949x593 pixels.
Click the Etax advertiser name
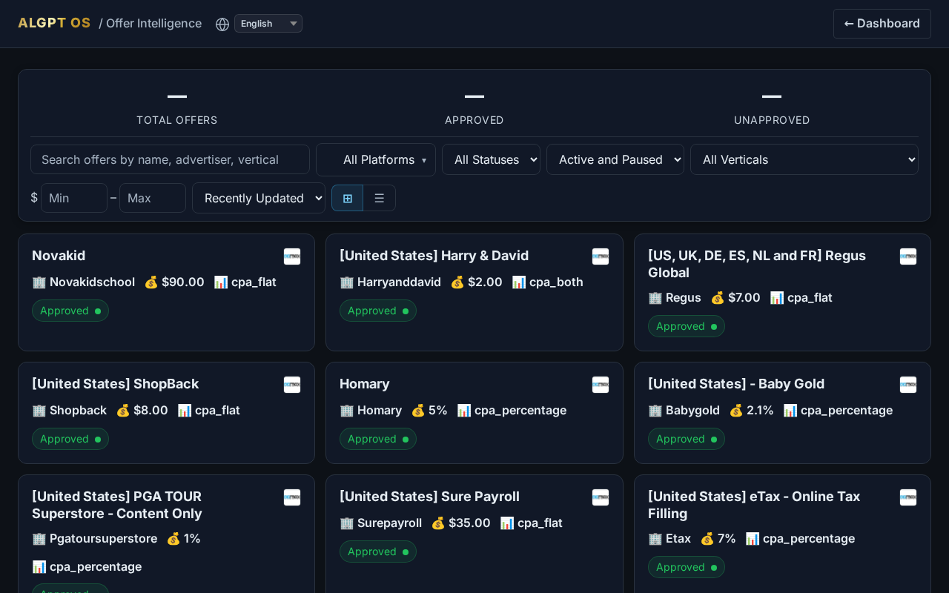click(678, 538)
